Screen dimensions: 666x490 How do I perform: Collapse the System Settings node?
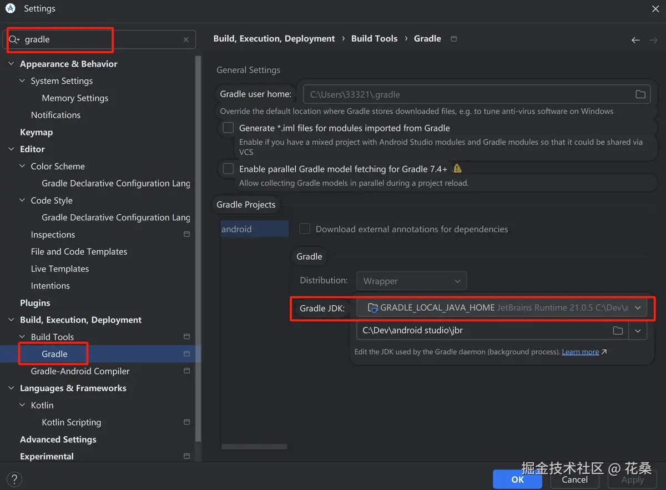(22, 81)
